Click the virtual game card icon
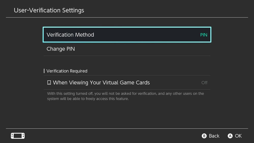 click(x=49, y=83)
